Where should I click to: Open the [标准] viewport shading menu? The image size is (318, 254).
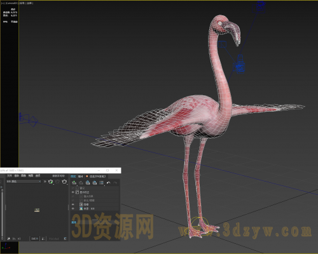click(x=22, y=3)
